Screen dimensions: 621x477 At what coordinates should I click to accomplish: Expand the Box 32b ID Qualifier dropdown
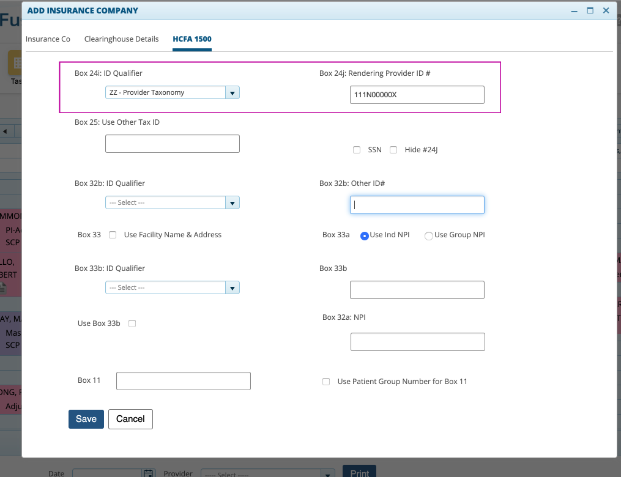point(232,202)
